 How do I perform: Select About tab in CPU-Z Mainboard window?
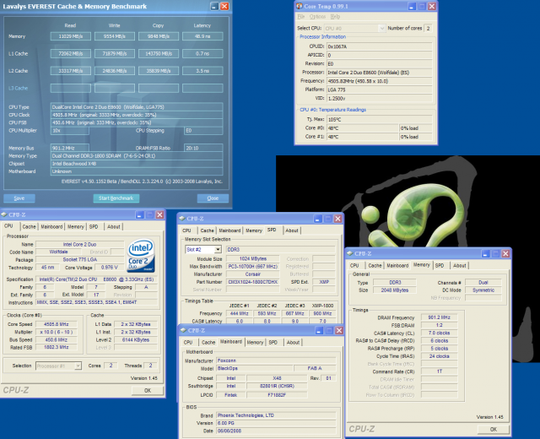pos(293,342)
